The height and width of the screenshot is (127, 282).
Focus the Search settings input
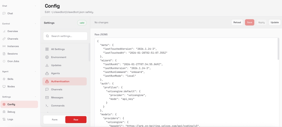pos(65,36)
